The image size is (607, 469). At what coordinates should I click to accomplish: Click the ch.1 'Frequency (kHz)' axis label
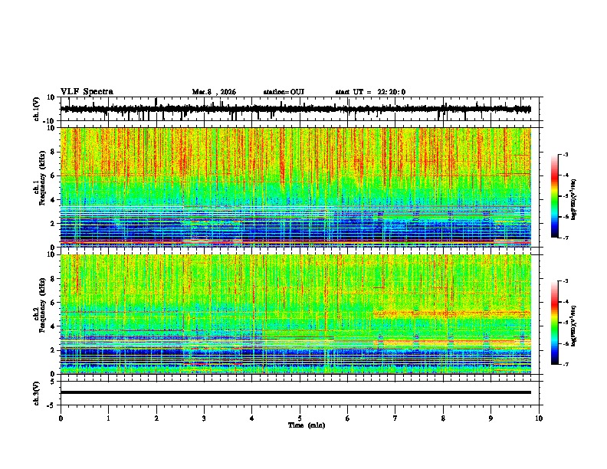coord(42,178)
